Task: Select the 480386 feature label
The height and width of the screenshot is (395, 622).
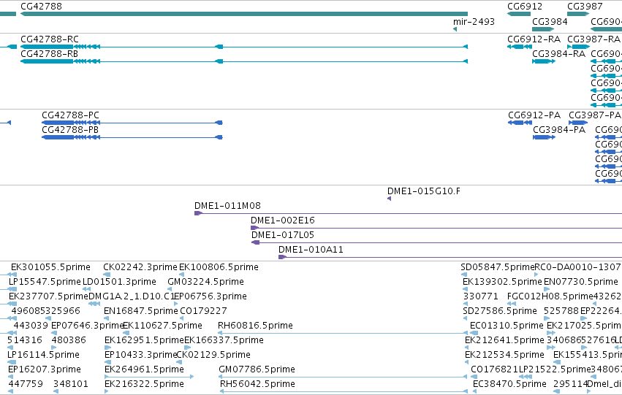Action: (x=69, y=340)
